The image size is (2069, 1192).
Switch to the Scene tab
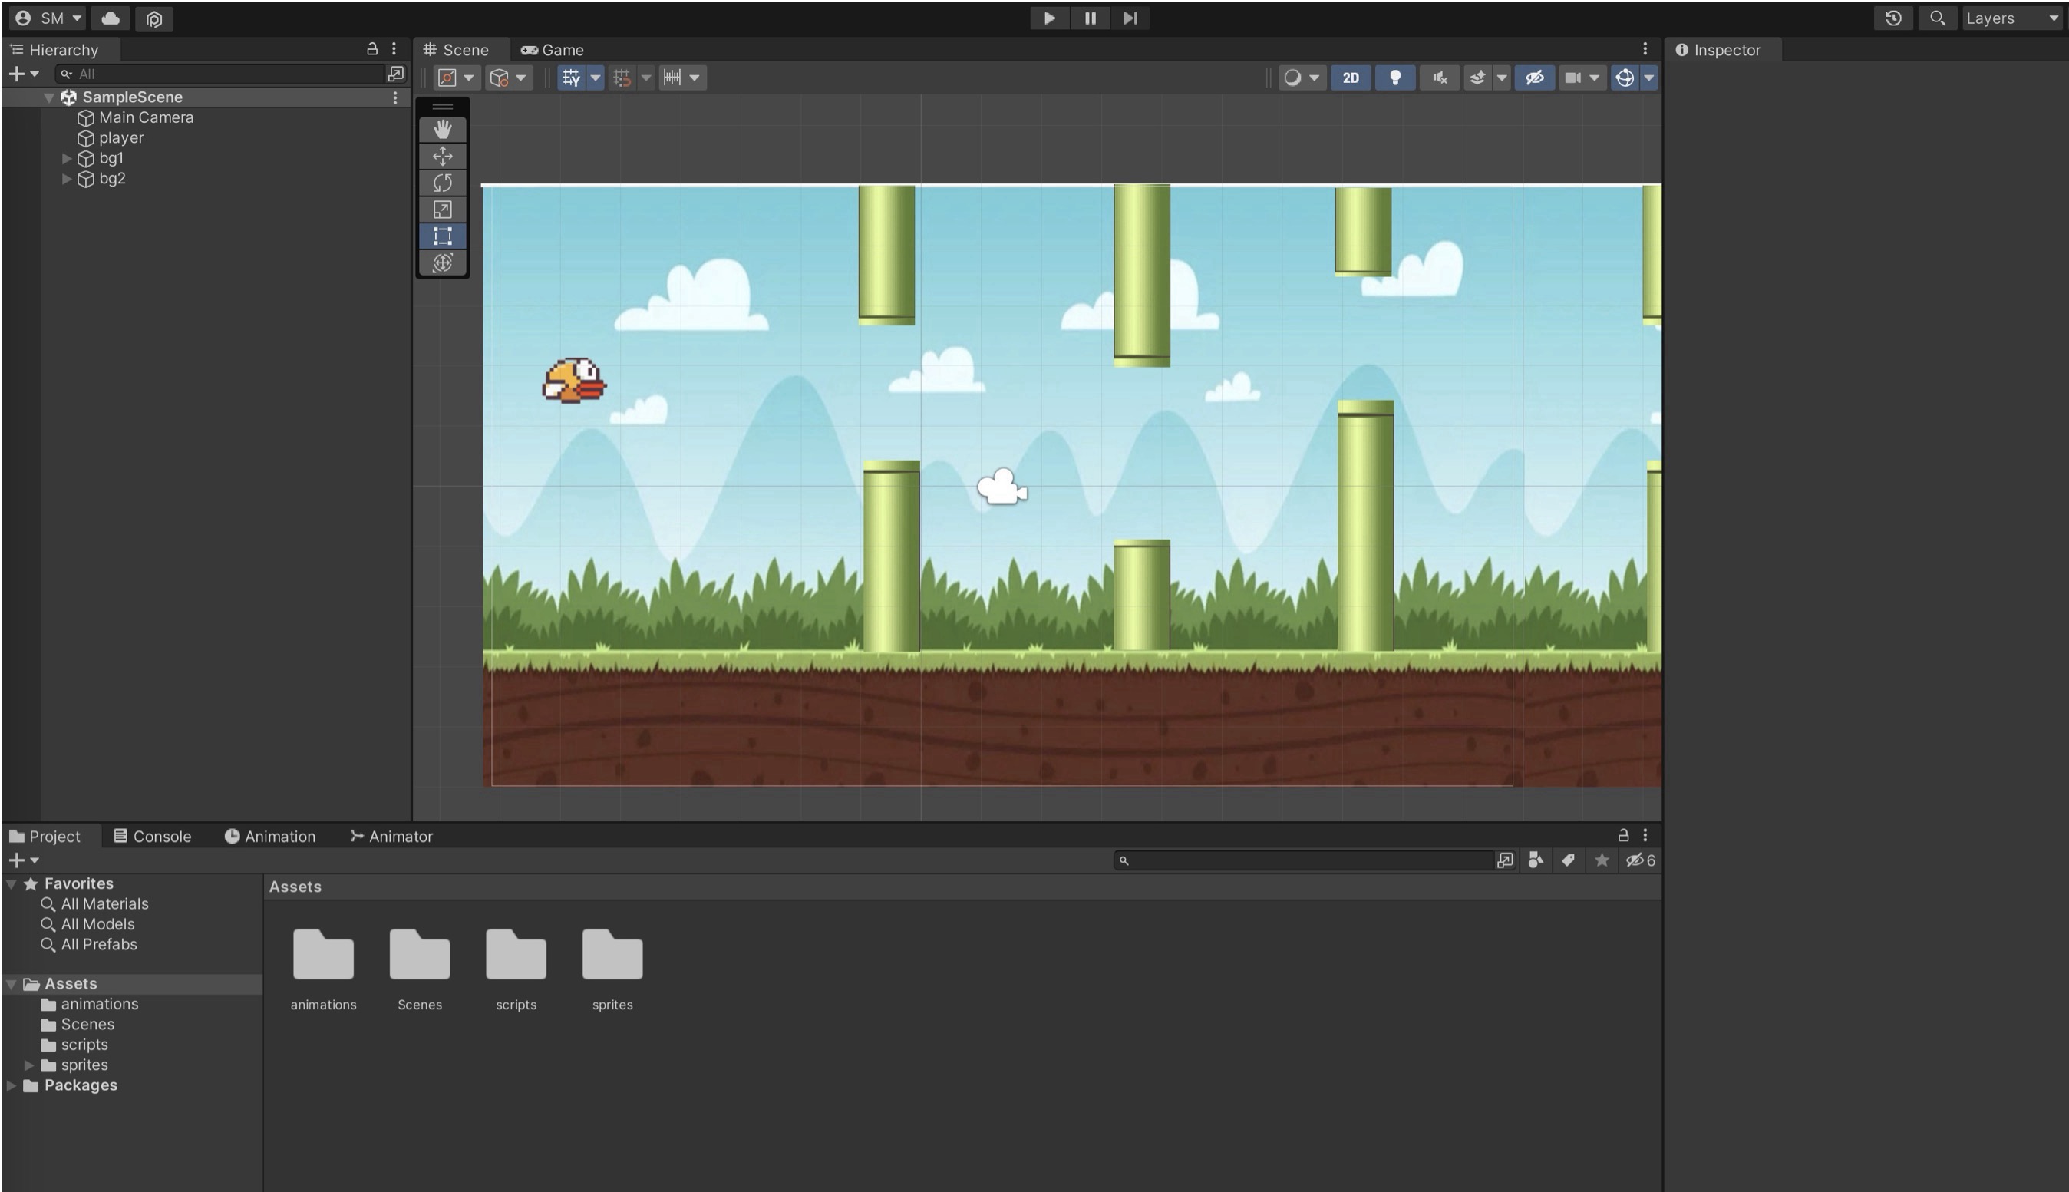pos(456,50)
